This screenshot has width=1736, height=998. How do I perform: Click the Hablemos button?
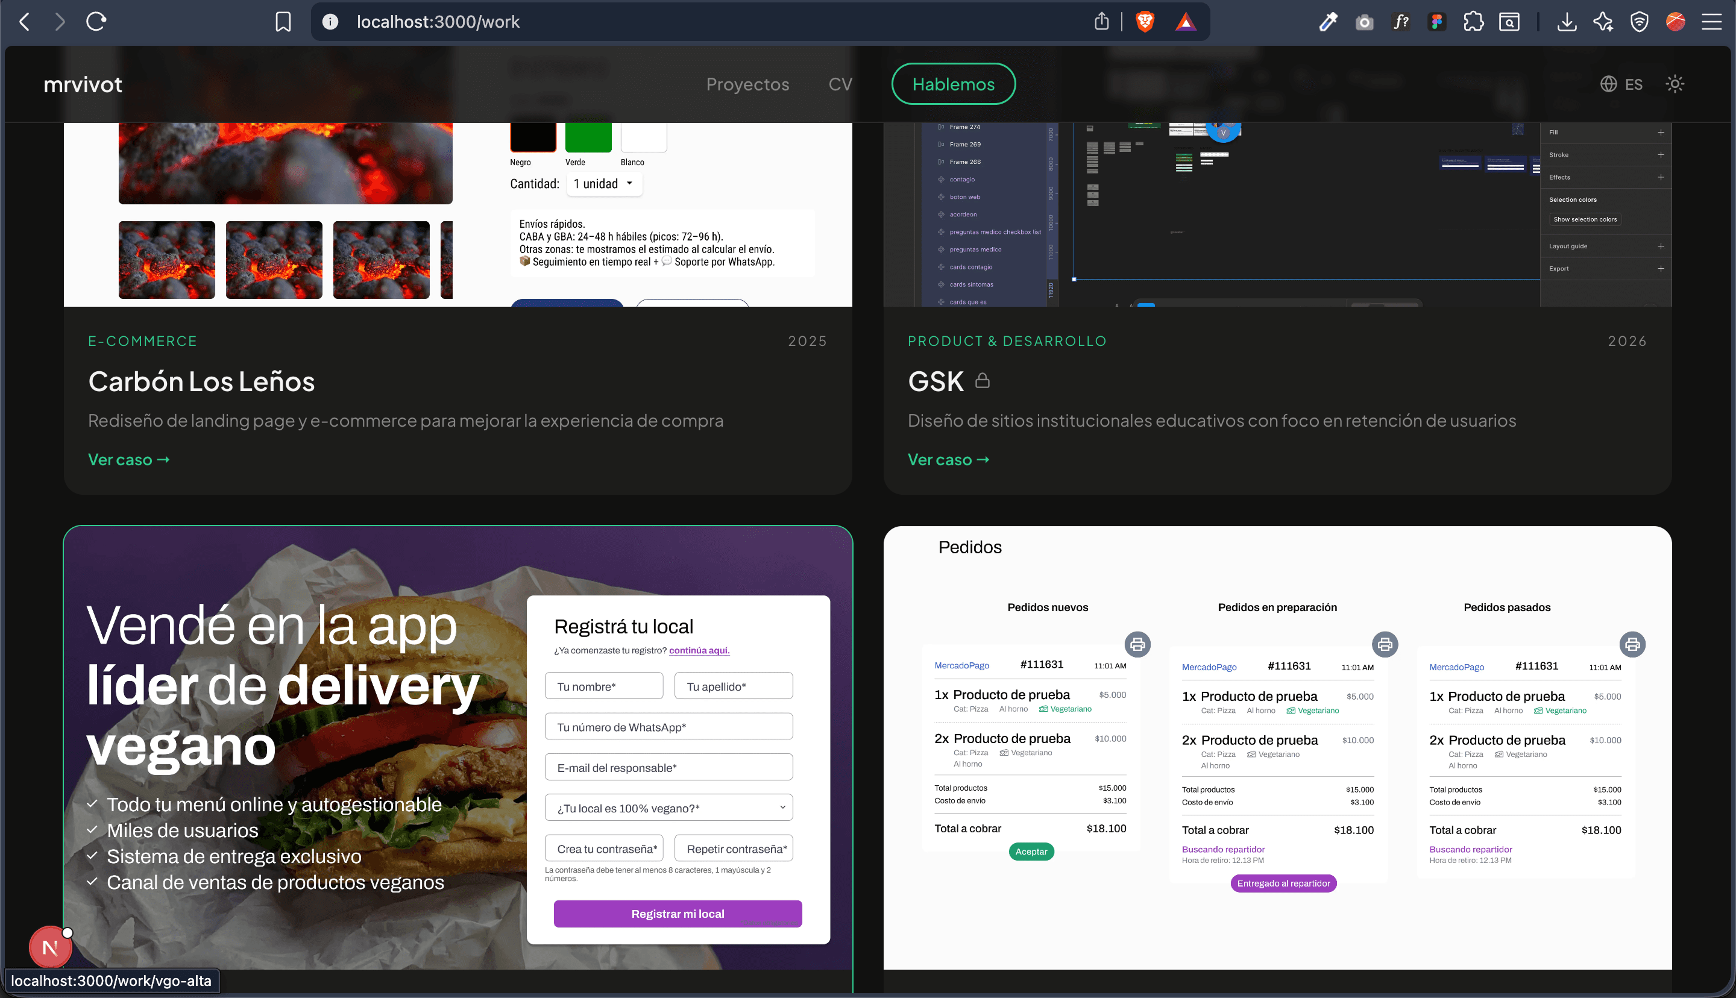coord(954,84)
